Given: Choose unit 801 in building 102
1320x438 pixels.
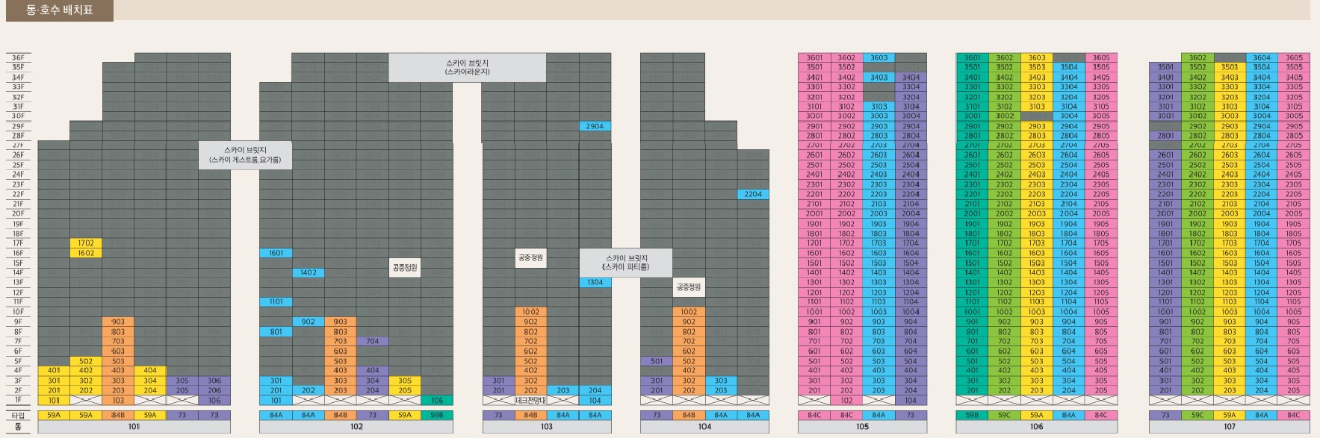Looking at the screenshot, I should (x=276, y=332).
